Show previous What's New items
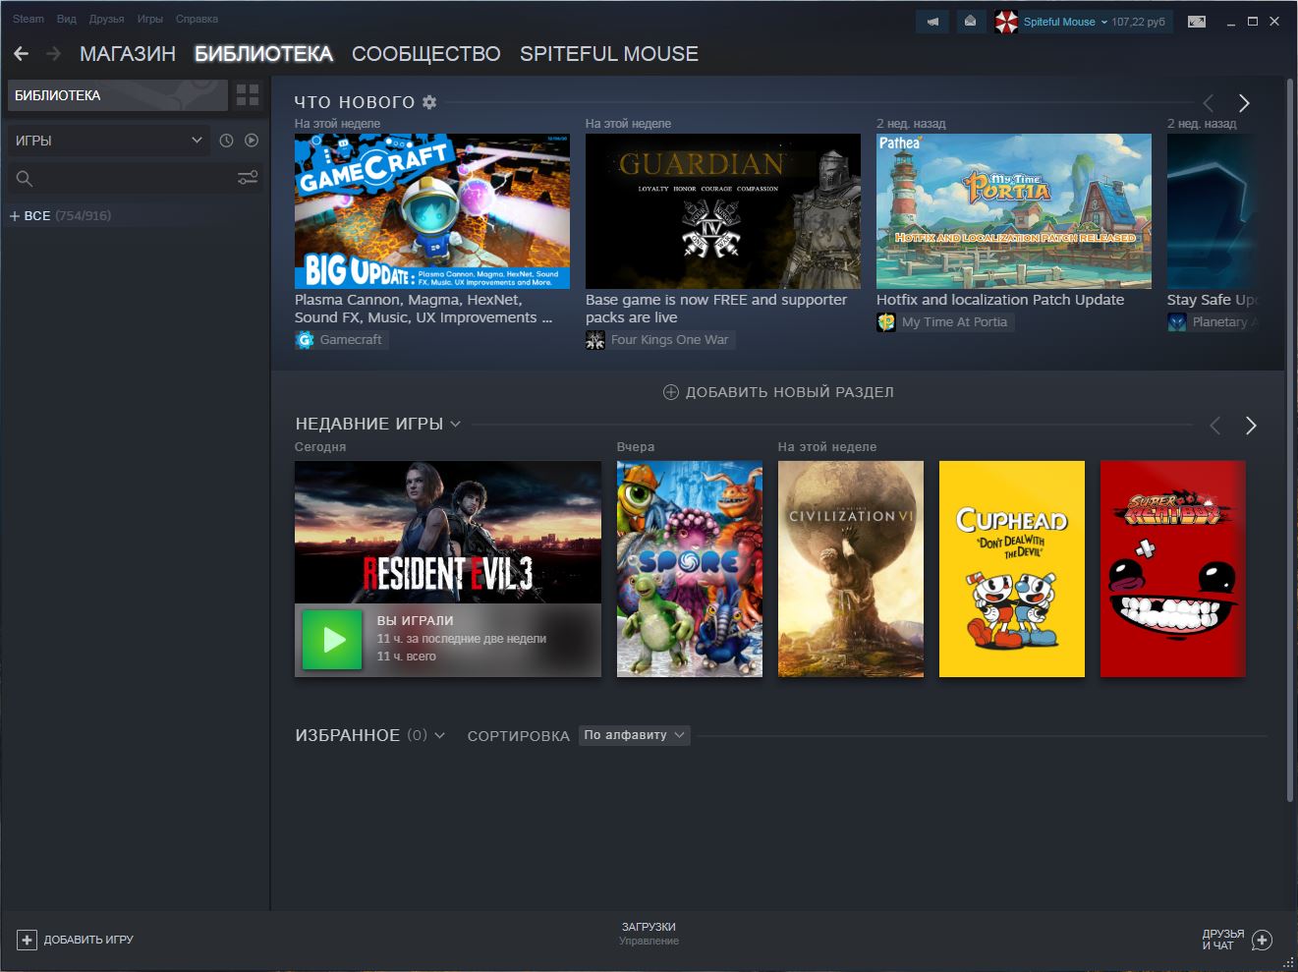The image size is (1298, 972). pos(1209,103)
